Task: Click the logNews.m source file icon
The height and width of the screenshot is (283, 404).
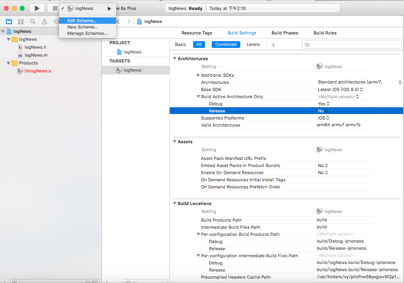Action: coord(20,55)
